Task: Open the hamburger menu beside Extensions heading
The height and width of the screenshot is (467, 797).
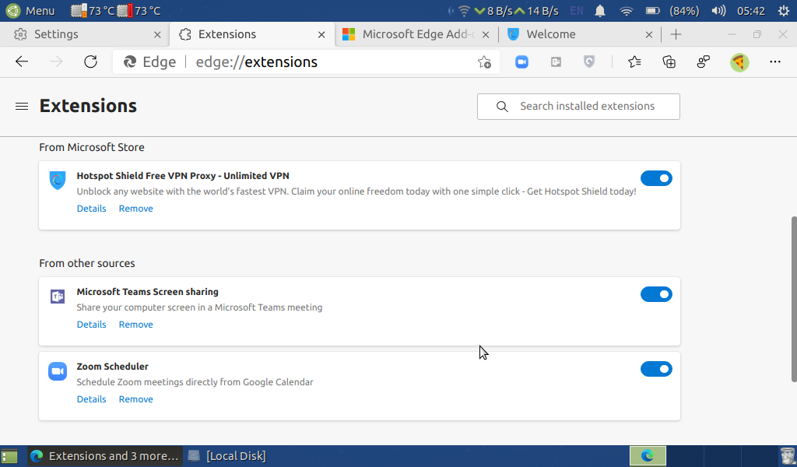Action: point(21,106)
